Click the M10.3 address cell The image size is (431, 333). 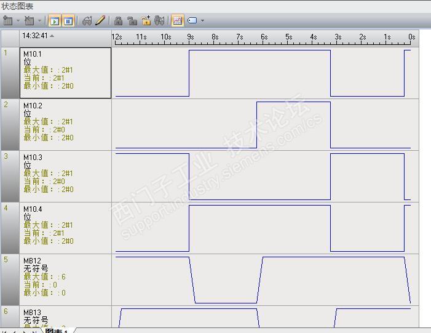coord(65,177)
